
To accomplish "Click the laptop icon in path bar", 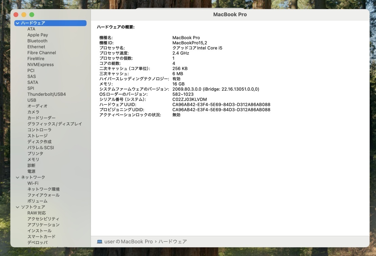I will pyautogui.click(x=100, y=242).
